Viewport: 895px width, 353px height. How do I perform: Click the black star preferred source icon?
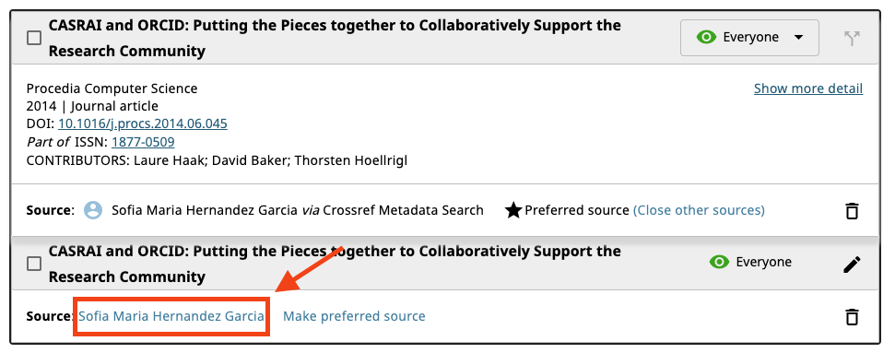point(513,210)
